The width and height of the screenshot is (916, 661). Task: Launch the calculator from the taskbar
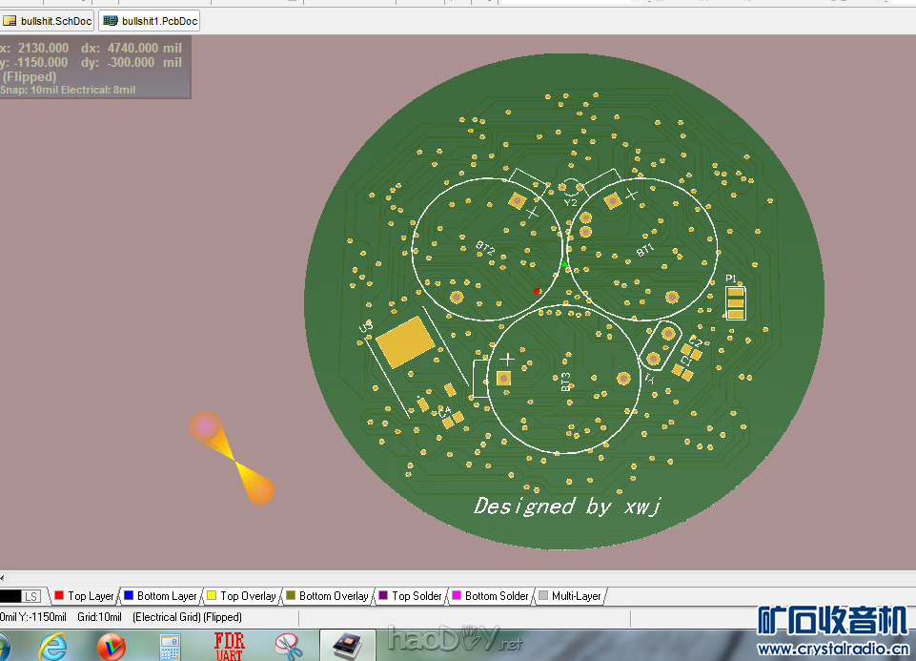tap(170, 647)
